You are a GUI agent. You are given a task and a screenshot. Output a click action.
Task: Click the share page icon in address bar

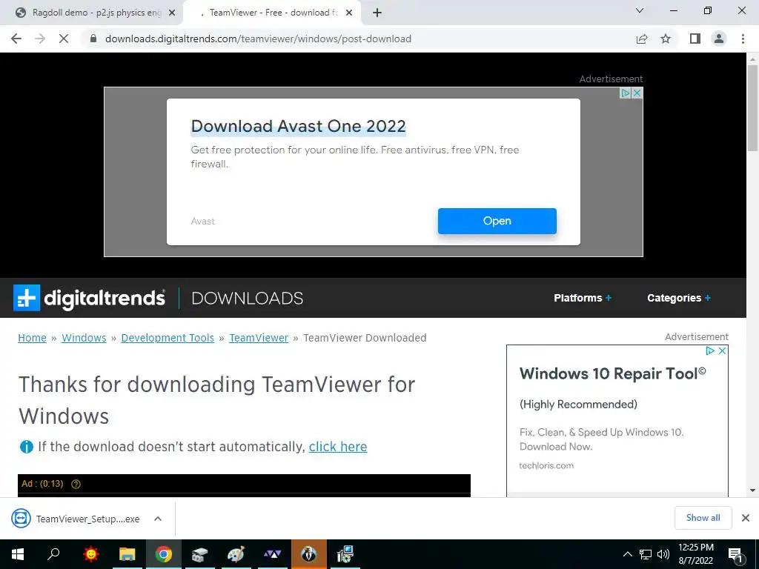(x=642, y=39)
